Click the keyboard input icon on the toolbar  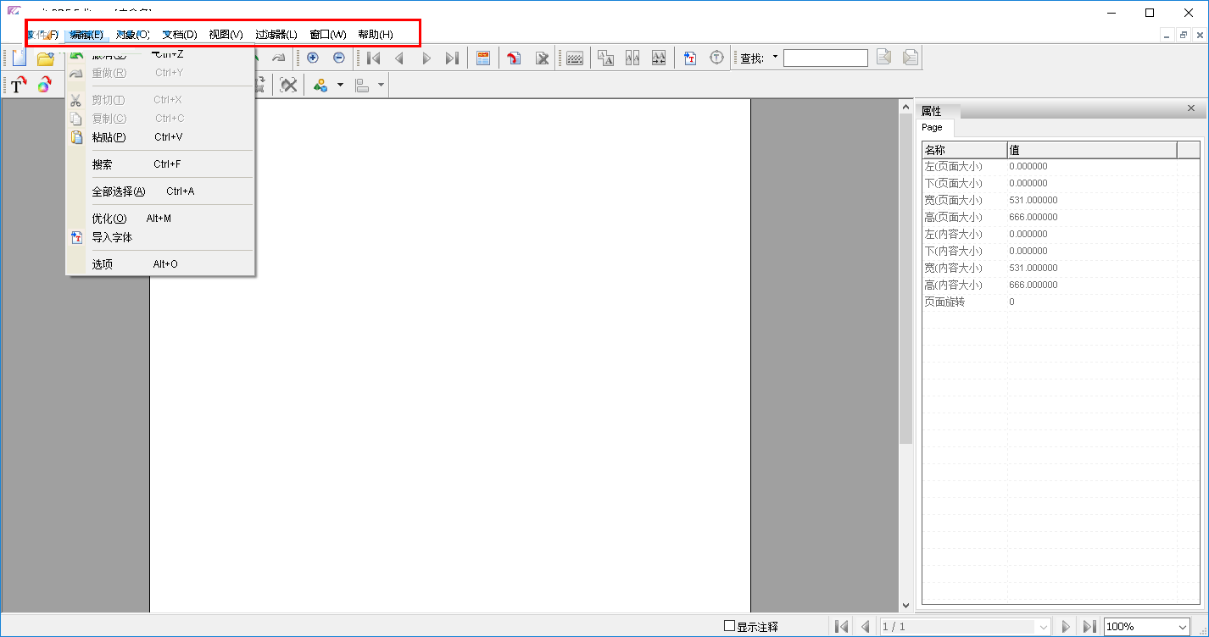(x=574, y=58)
